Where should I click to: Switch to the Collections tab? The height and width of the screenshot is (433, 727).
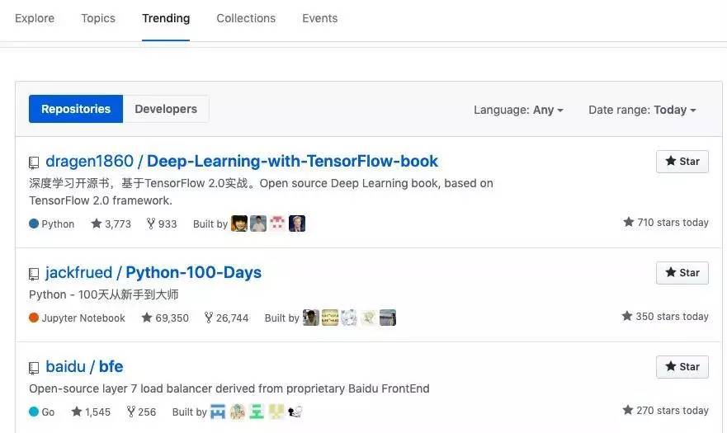click(x=246, y=18)
